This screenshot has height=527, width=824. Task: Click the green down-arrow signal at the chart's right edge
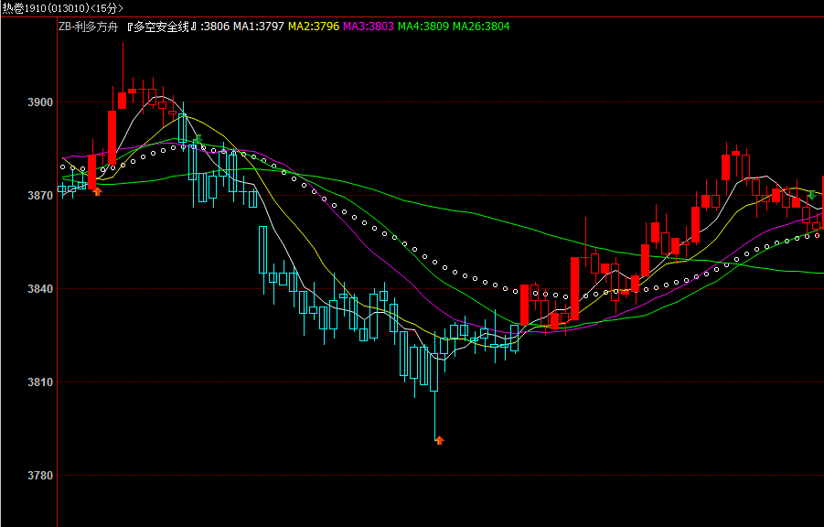tap(812, 195)
